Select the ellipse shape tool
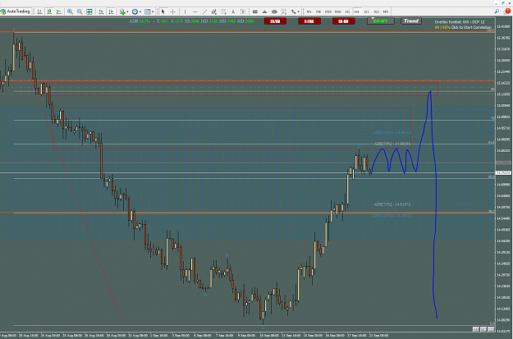 pyautogui.click(x=274, y=11)
